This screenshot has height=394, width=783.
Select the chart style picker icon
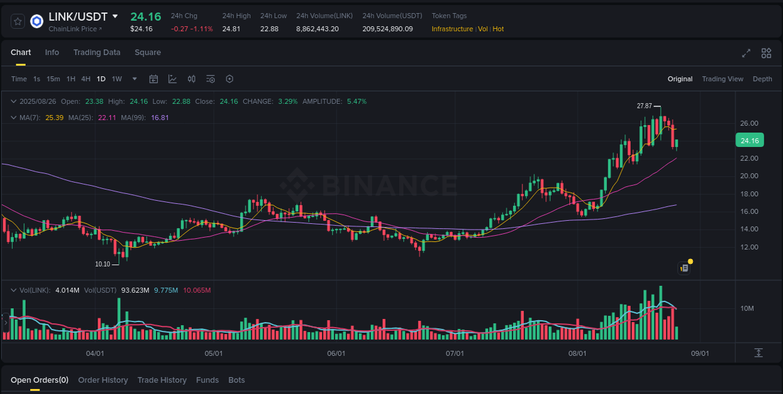point(172,79)
